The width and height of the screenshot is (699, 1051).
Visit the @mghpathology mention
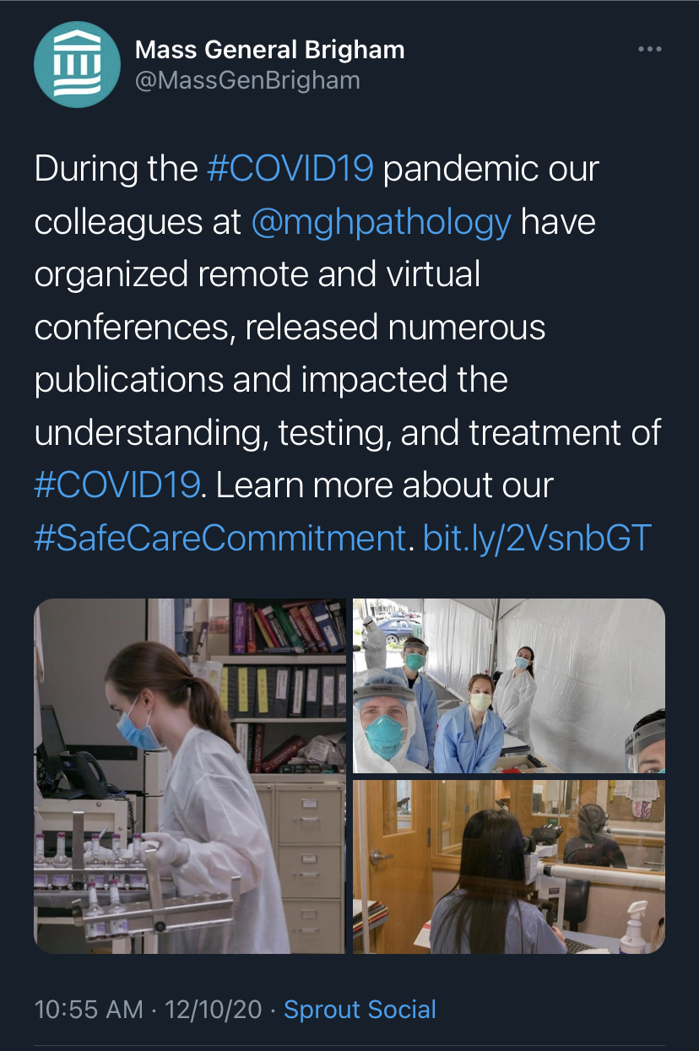pyautogui.click(x=381, y=222)
